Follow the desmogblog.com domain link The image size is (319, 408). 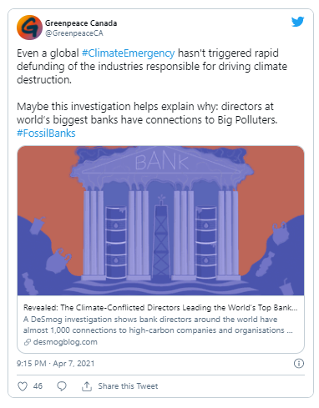(65, 342)
